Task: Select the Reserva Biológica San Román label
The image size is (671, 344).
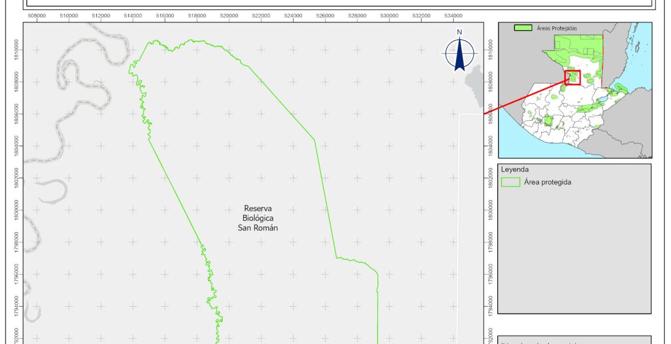Action: (x=258, y=218)
